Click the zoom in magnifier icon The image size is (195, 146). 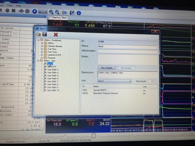(x=51, y=12)
